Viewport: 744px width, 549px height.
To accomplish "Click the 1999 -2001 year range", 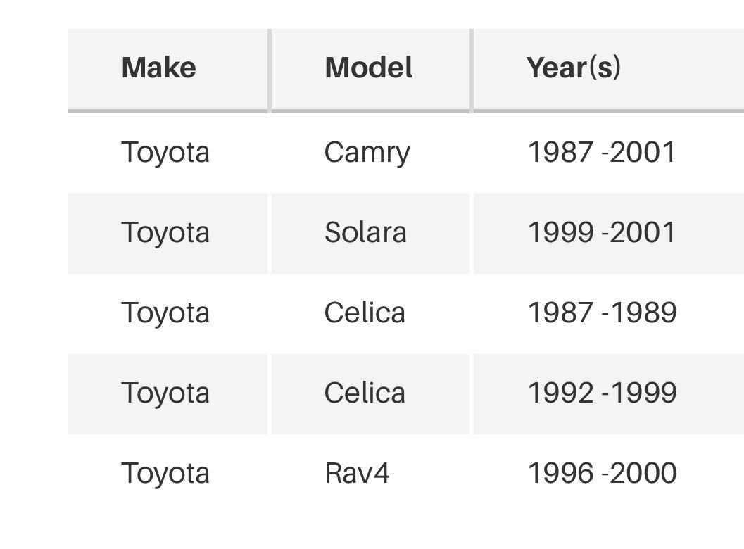I will point(602,232).
